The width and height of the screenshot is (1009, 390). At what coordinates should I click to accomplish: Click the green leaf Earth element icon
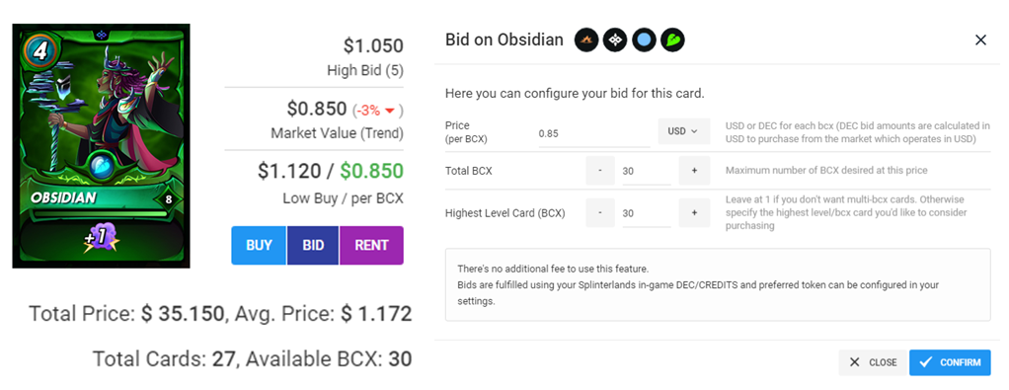pyautogui.click(x=673, y=40)
